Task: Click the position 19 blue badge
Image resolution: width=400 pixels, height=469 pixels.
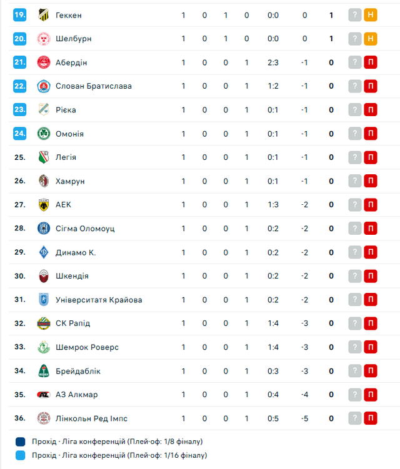Action: point(20,15)
